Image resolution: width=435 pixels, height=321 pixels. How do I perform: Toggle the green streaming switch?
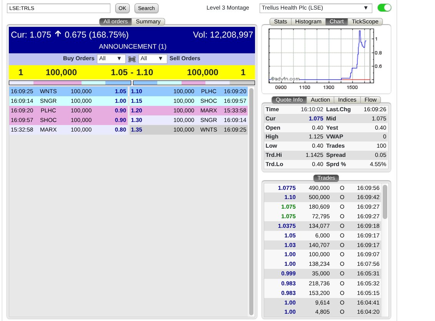click(384, 8)
